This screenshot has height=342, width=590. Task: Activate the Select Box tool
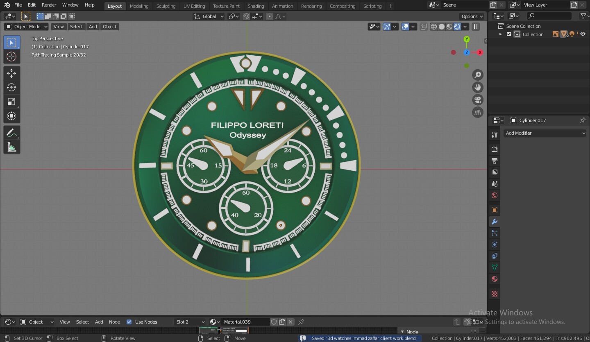coord(11,43)
